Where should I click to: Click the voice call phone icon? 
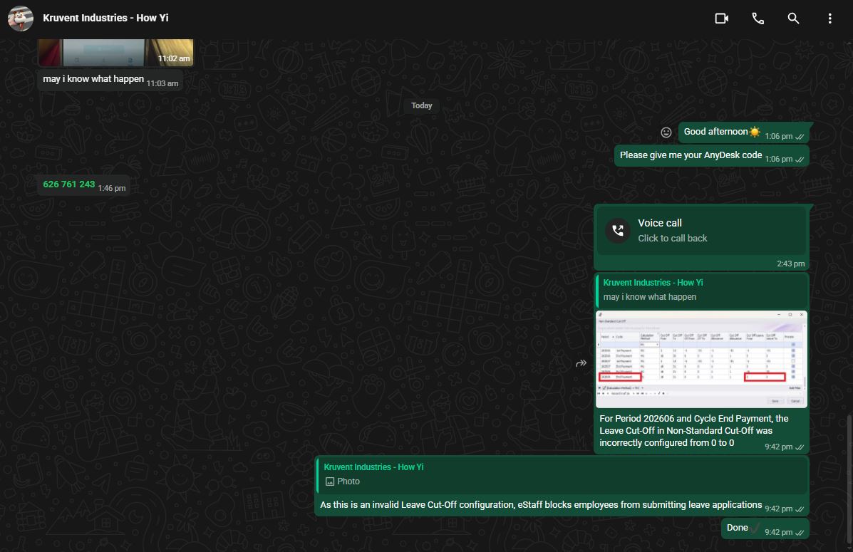pyautogui.click(x=618, y=231)
